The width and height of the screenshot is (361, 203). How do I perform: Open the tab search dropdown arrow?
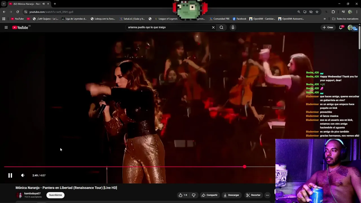pos(4,4)
